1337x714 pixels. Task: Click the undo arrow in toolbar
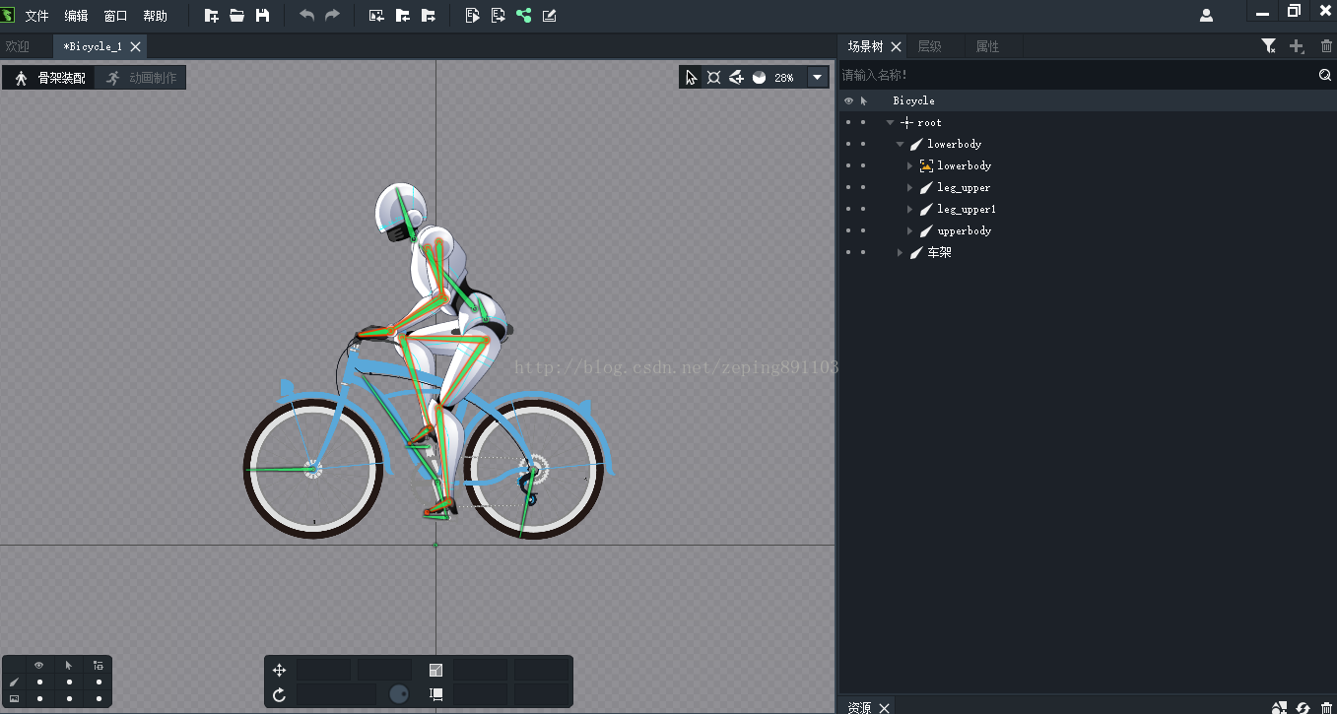click(x=306, y=16)
